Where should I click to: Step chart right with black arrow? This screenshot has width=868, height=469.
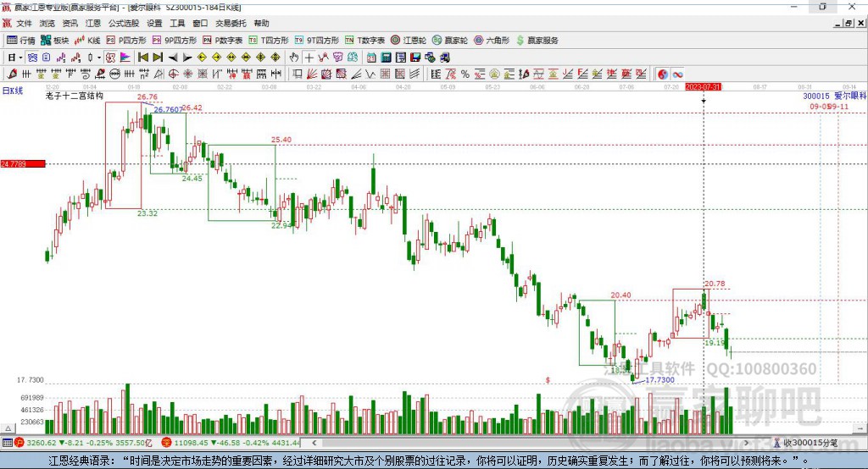click(x=187, y=58)
